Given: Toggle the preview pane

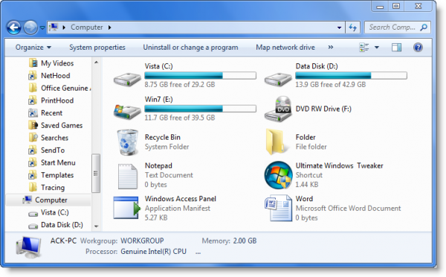Looking at the screenshot, I should coord(396,48).
